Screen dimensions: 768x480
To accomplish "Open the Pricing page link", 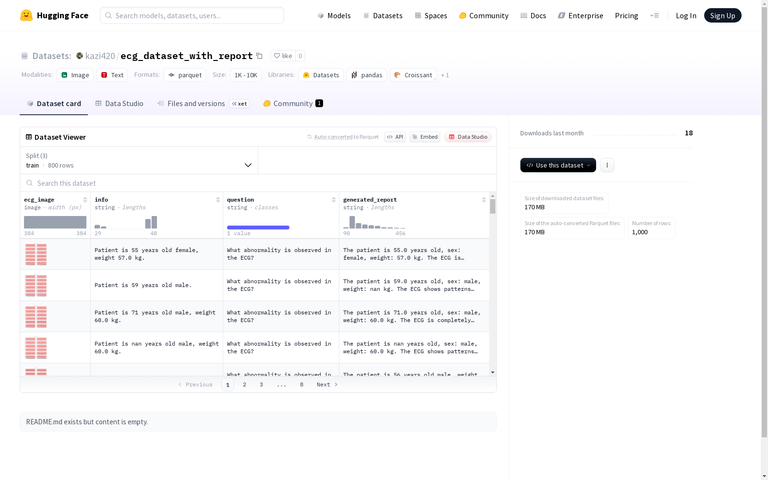I will pyautogui.click(x=626, y=15).
